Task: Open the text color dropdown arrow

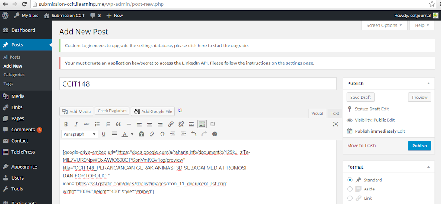Action: 132,134
